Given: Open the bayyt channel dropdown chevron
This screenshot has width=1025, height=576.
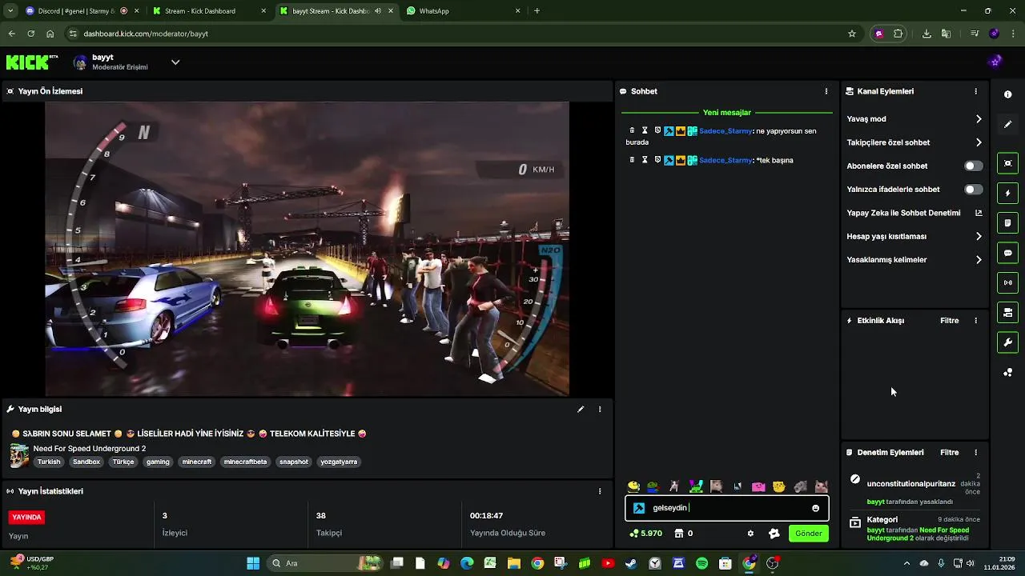Looking at the screenshot, I should pos(175,62).
